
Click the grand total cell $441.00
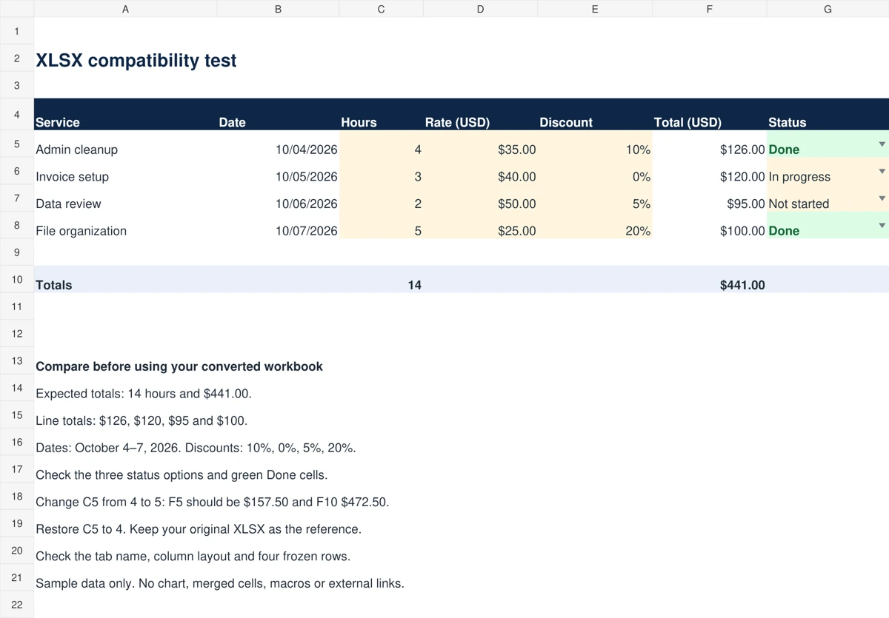(709, 280)
